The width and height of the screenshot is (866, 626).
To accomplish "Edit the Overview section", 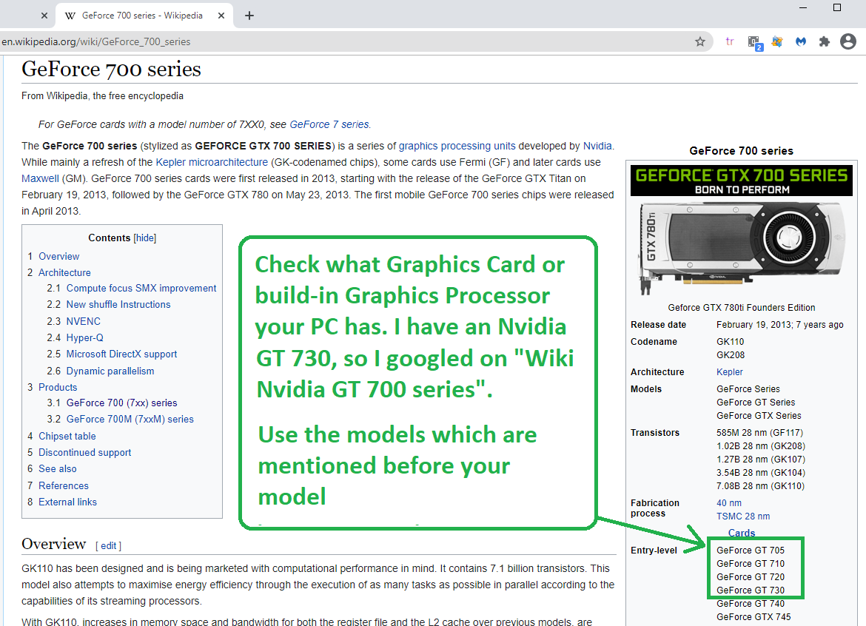I will click(108, 546).
